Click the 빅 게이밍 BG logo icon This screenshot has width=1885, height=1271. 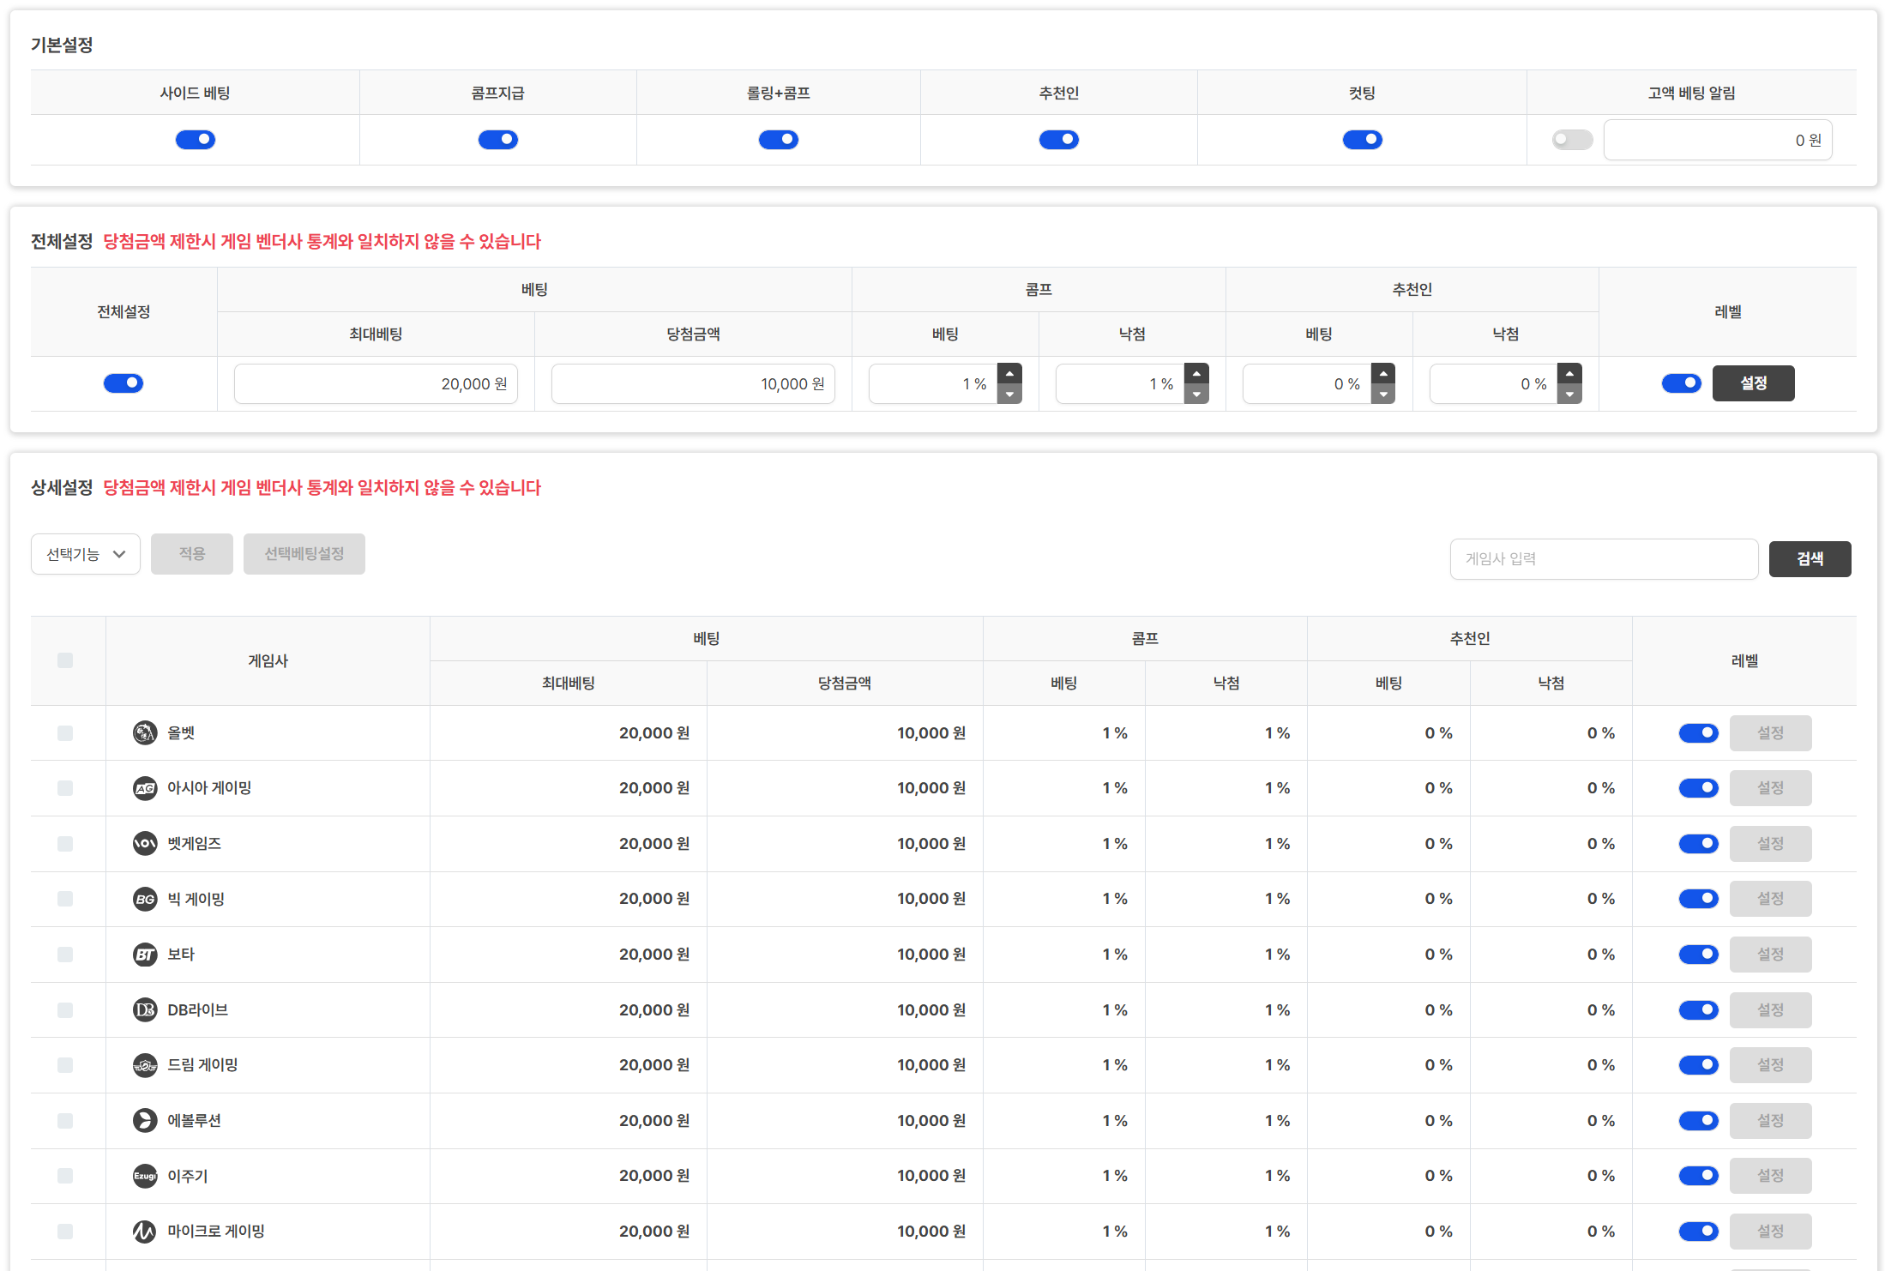[145, 899]
